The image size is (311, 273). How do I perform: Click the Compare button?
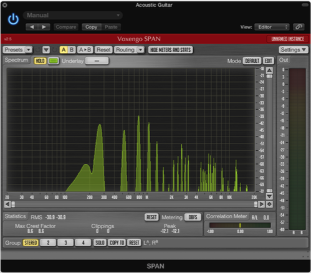[x=66, y=27]
